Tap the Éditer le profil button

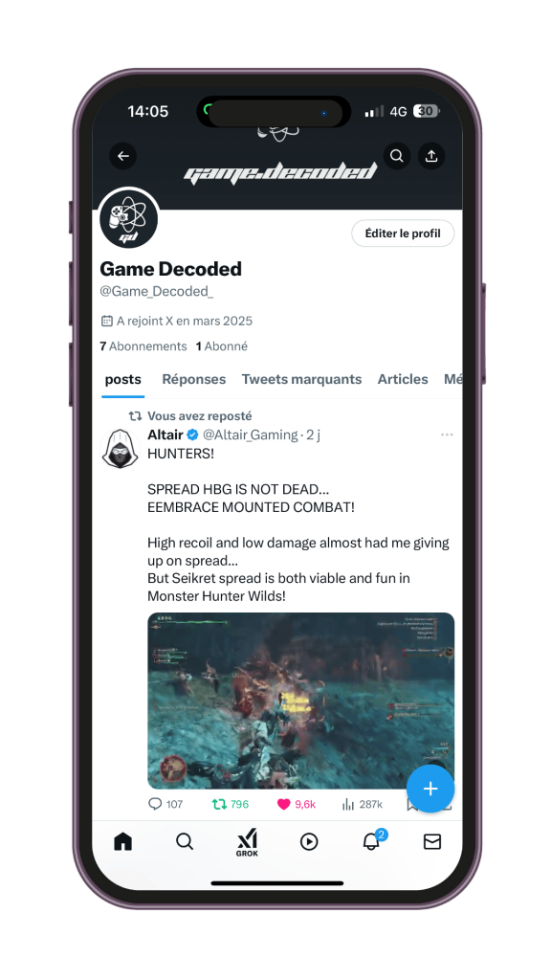[403, 234]
